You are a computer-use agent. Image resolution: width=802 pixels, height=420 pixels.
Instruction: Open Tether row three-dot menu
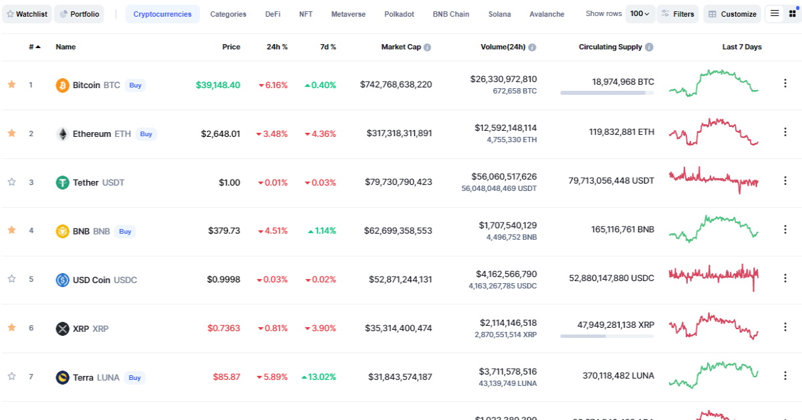click(x=785, y=181)
